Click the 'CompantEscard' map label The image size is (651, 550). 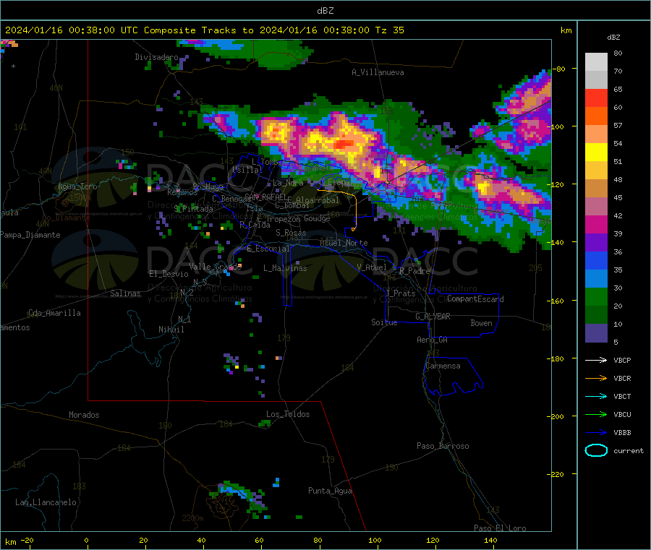pos(475,299)
